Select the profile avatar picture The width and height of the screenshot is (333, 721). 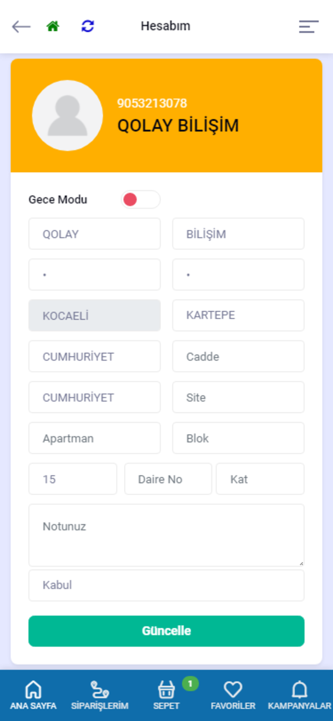click(x=67, y=115)
